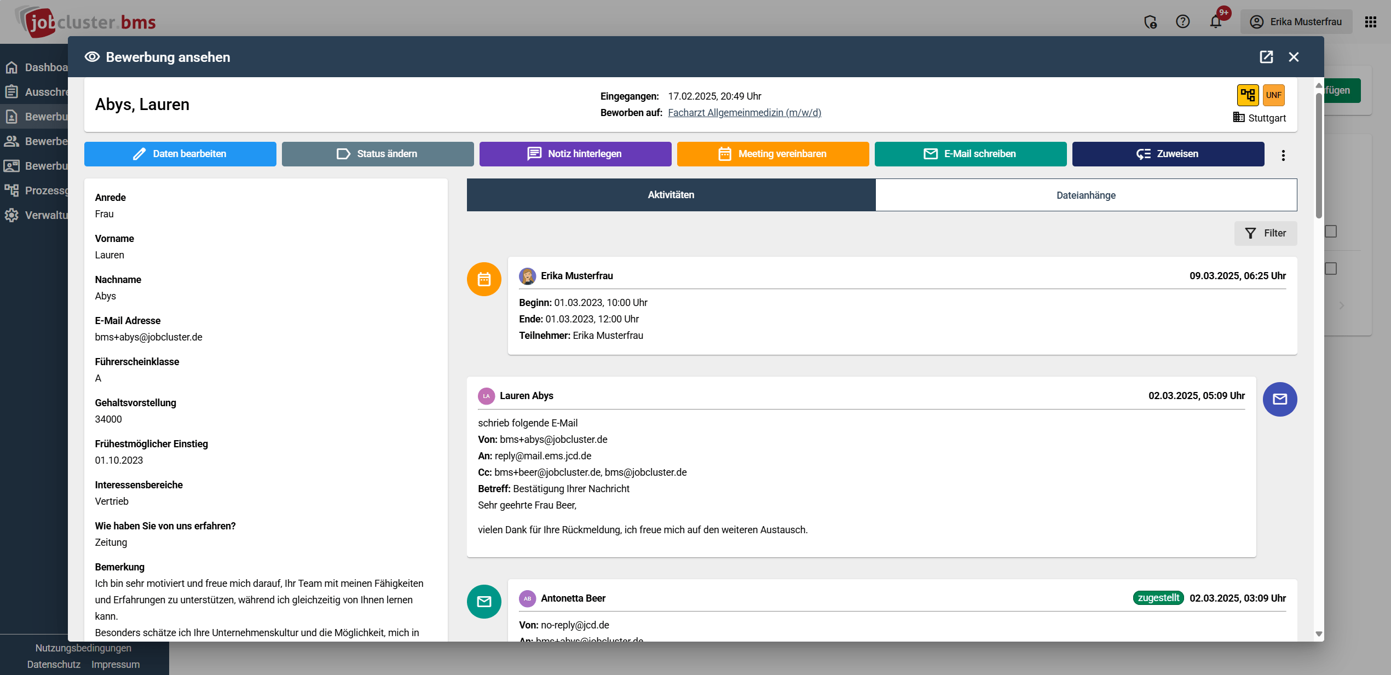Switch to the Dateianhänge tab
The width and height of the screenshot is (1391, 675).
1086,195
